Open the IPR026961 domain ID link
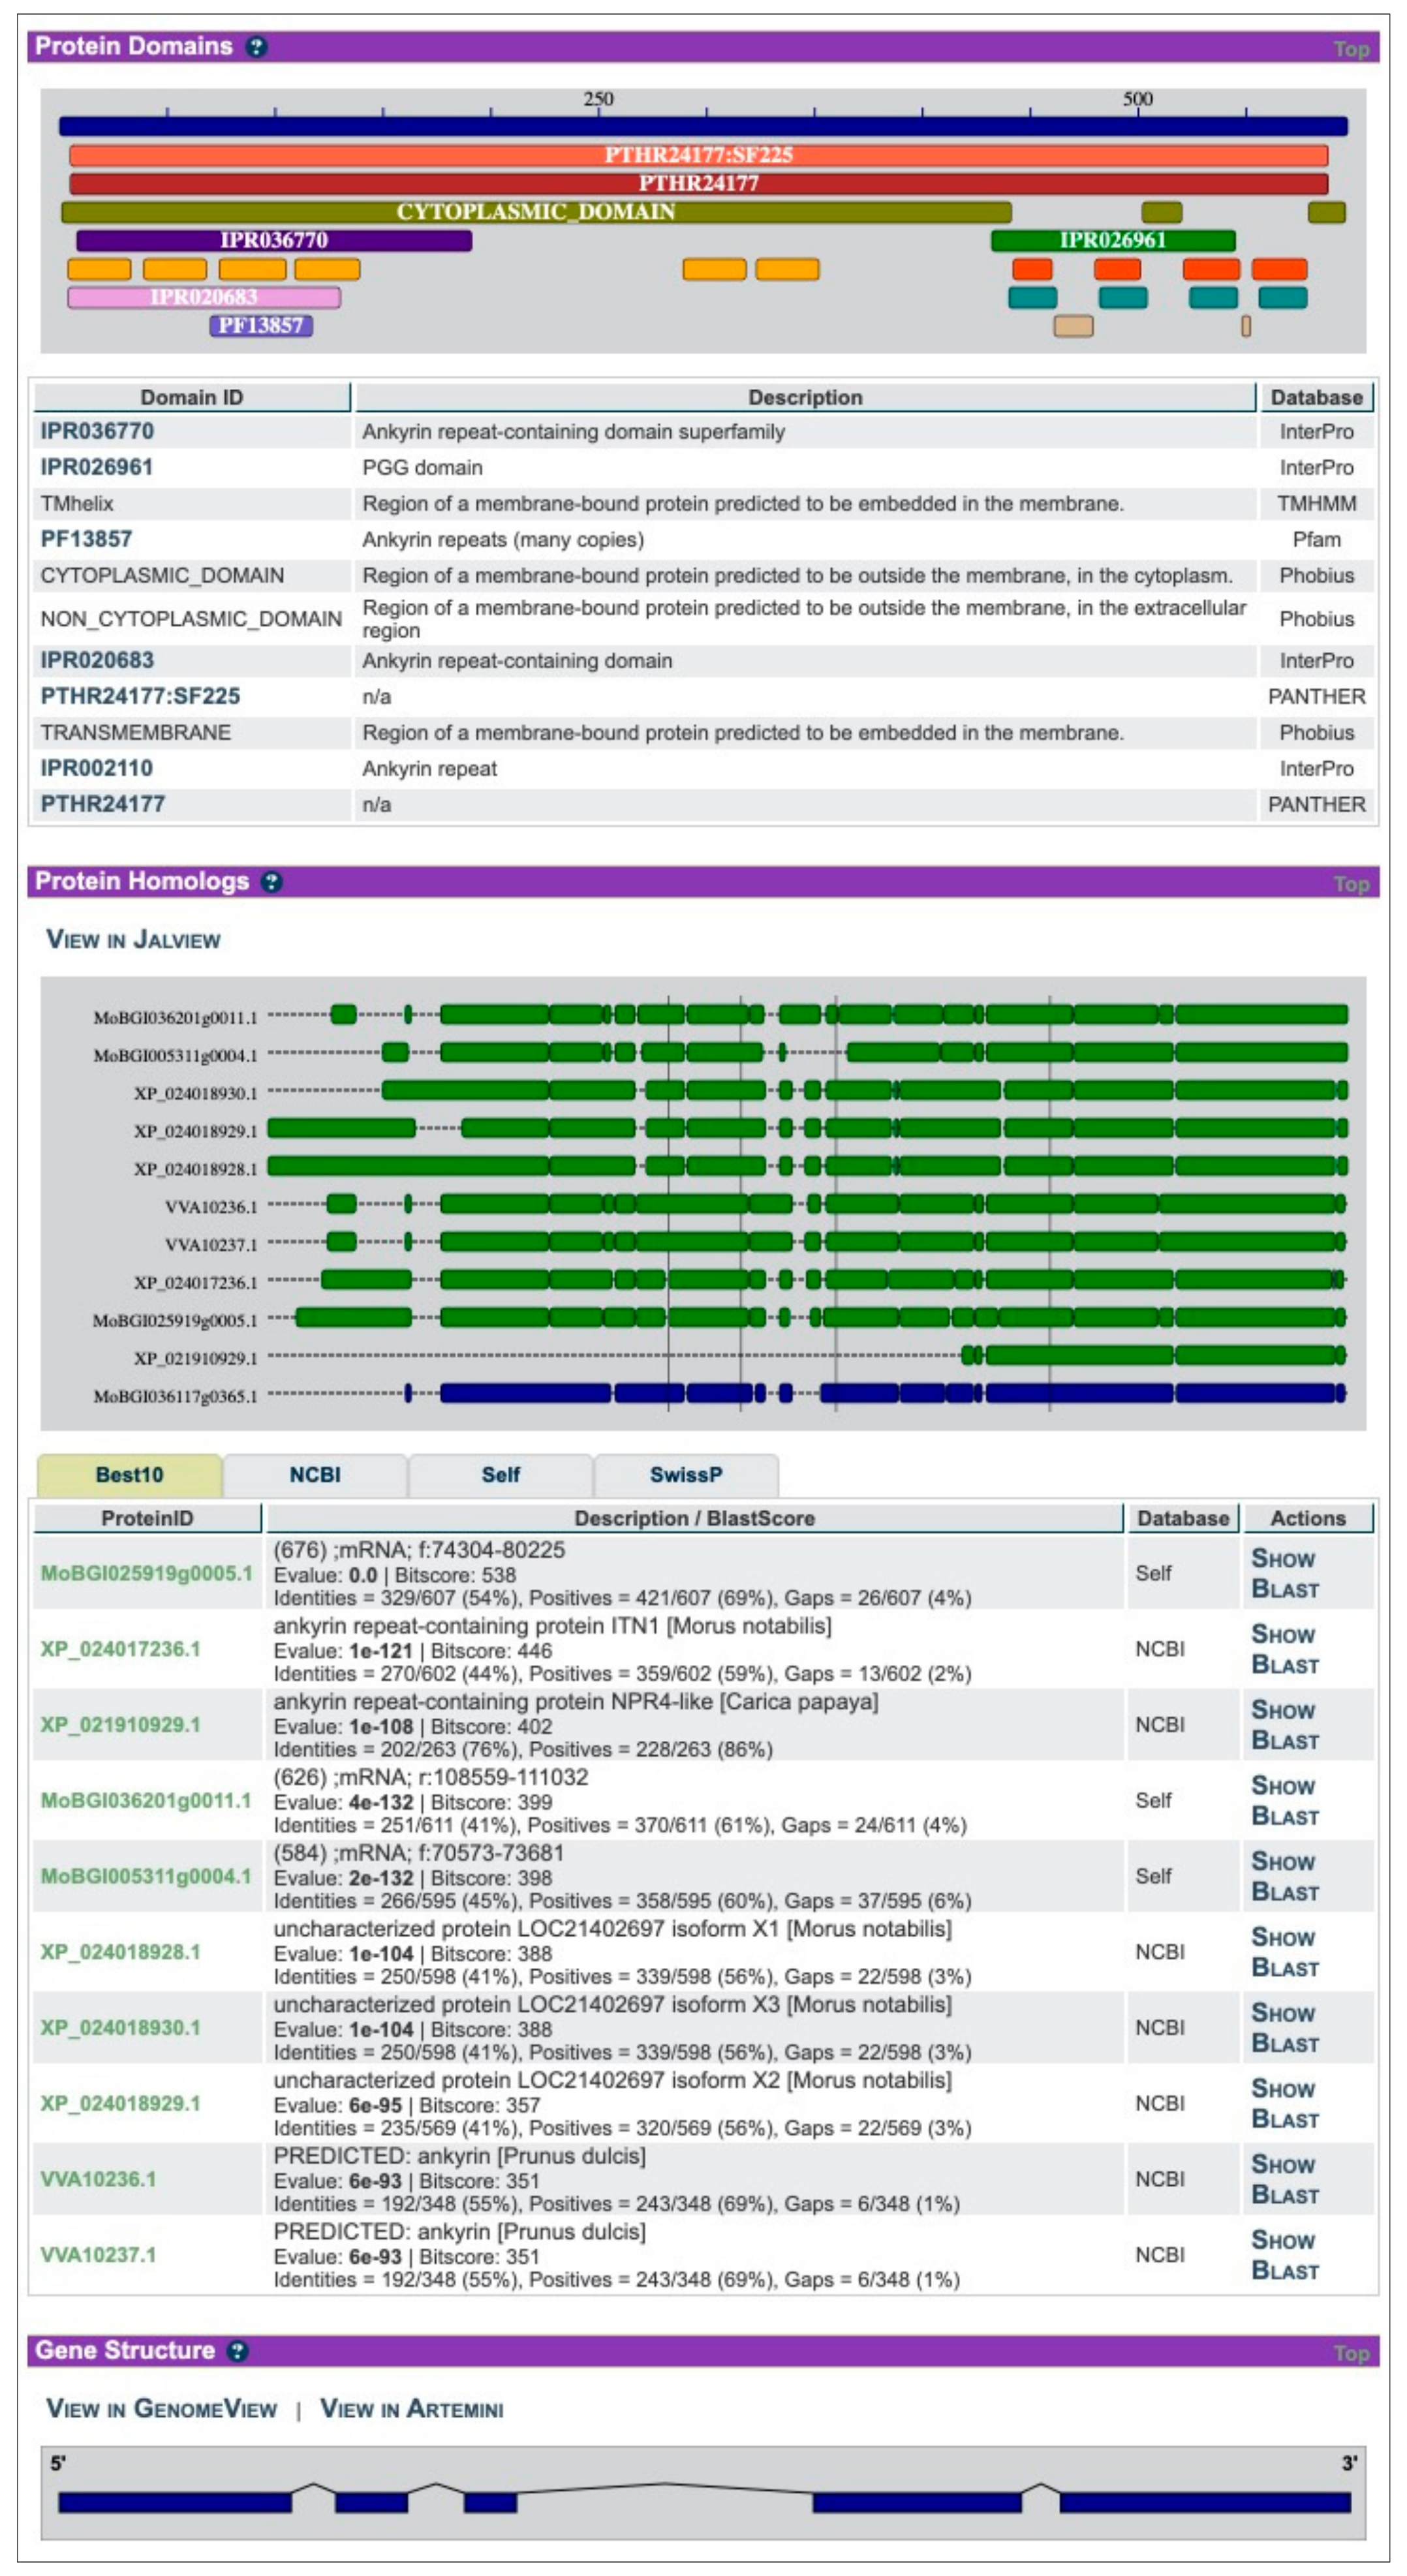 click(96, 467)
